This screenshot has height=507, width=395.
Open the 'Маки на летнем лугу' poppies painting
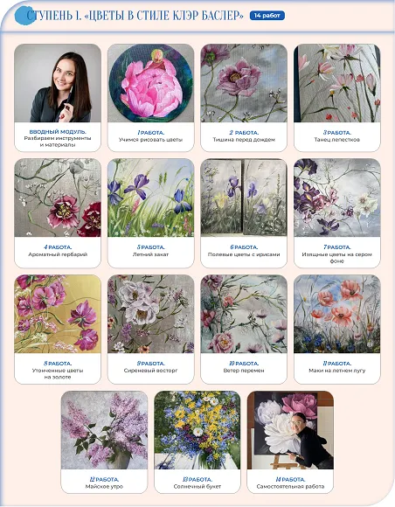coord(337,314)
